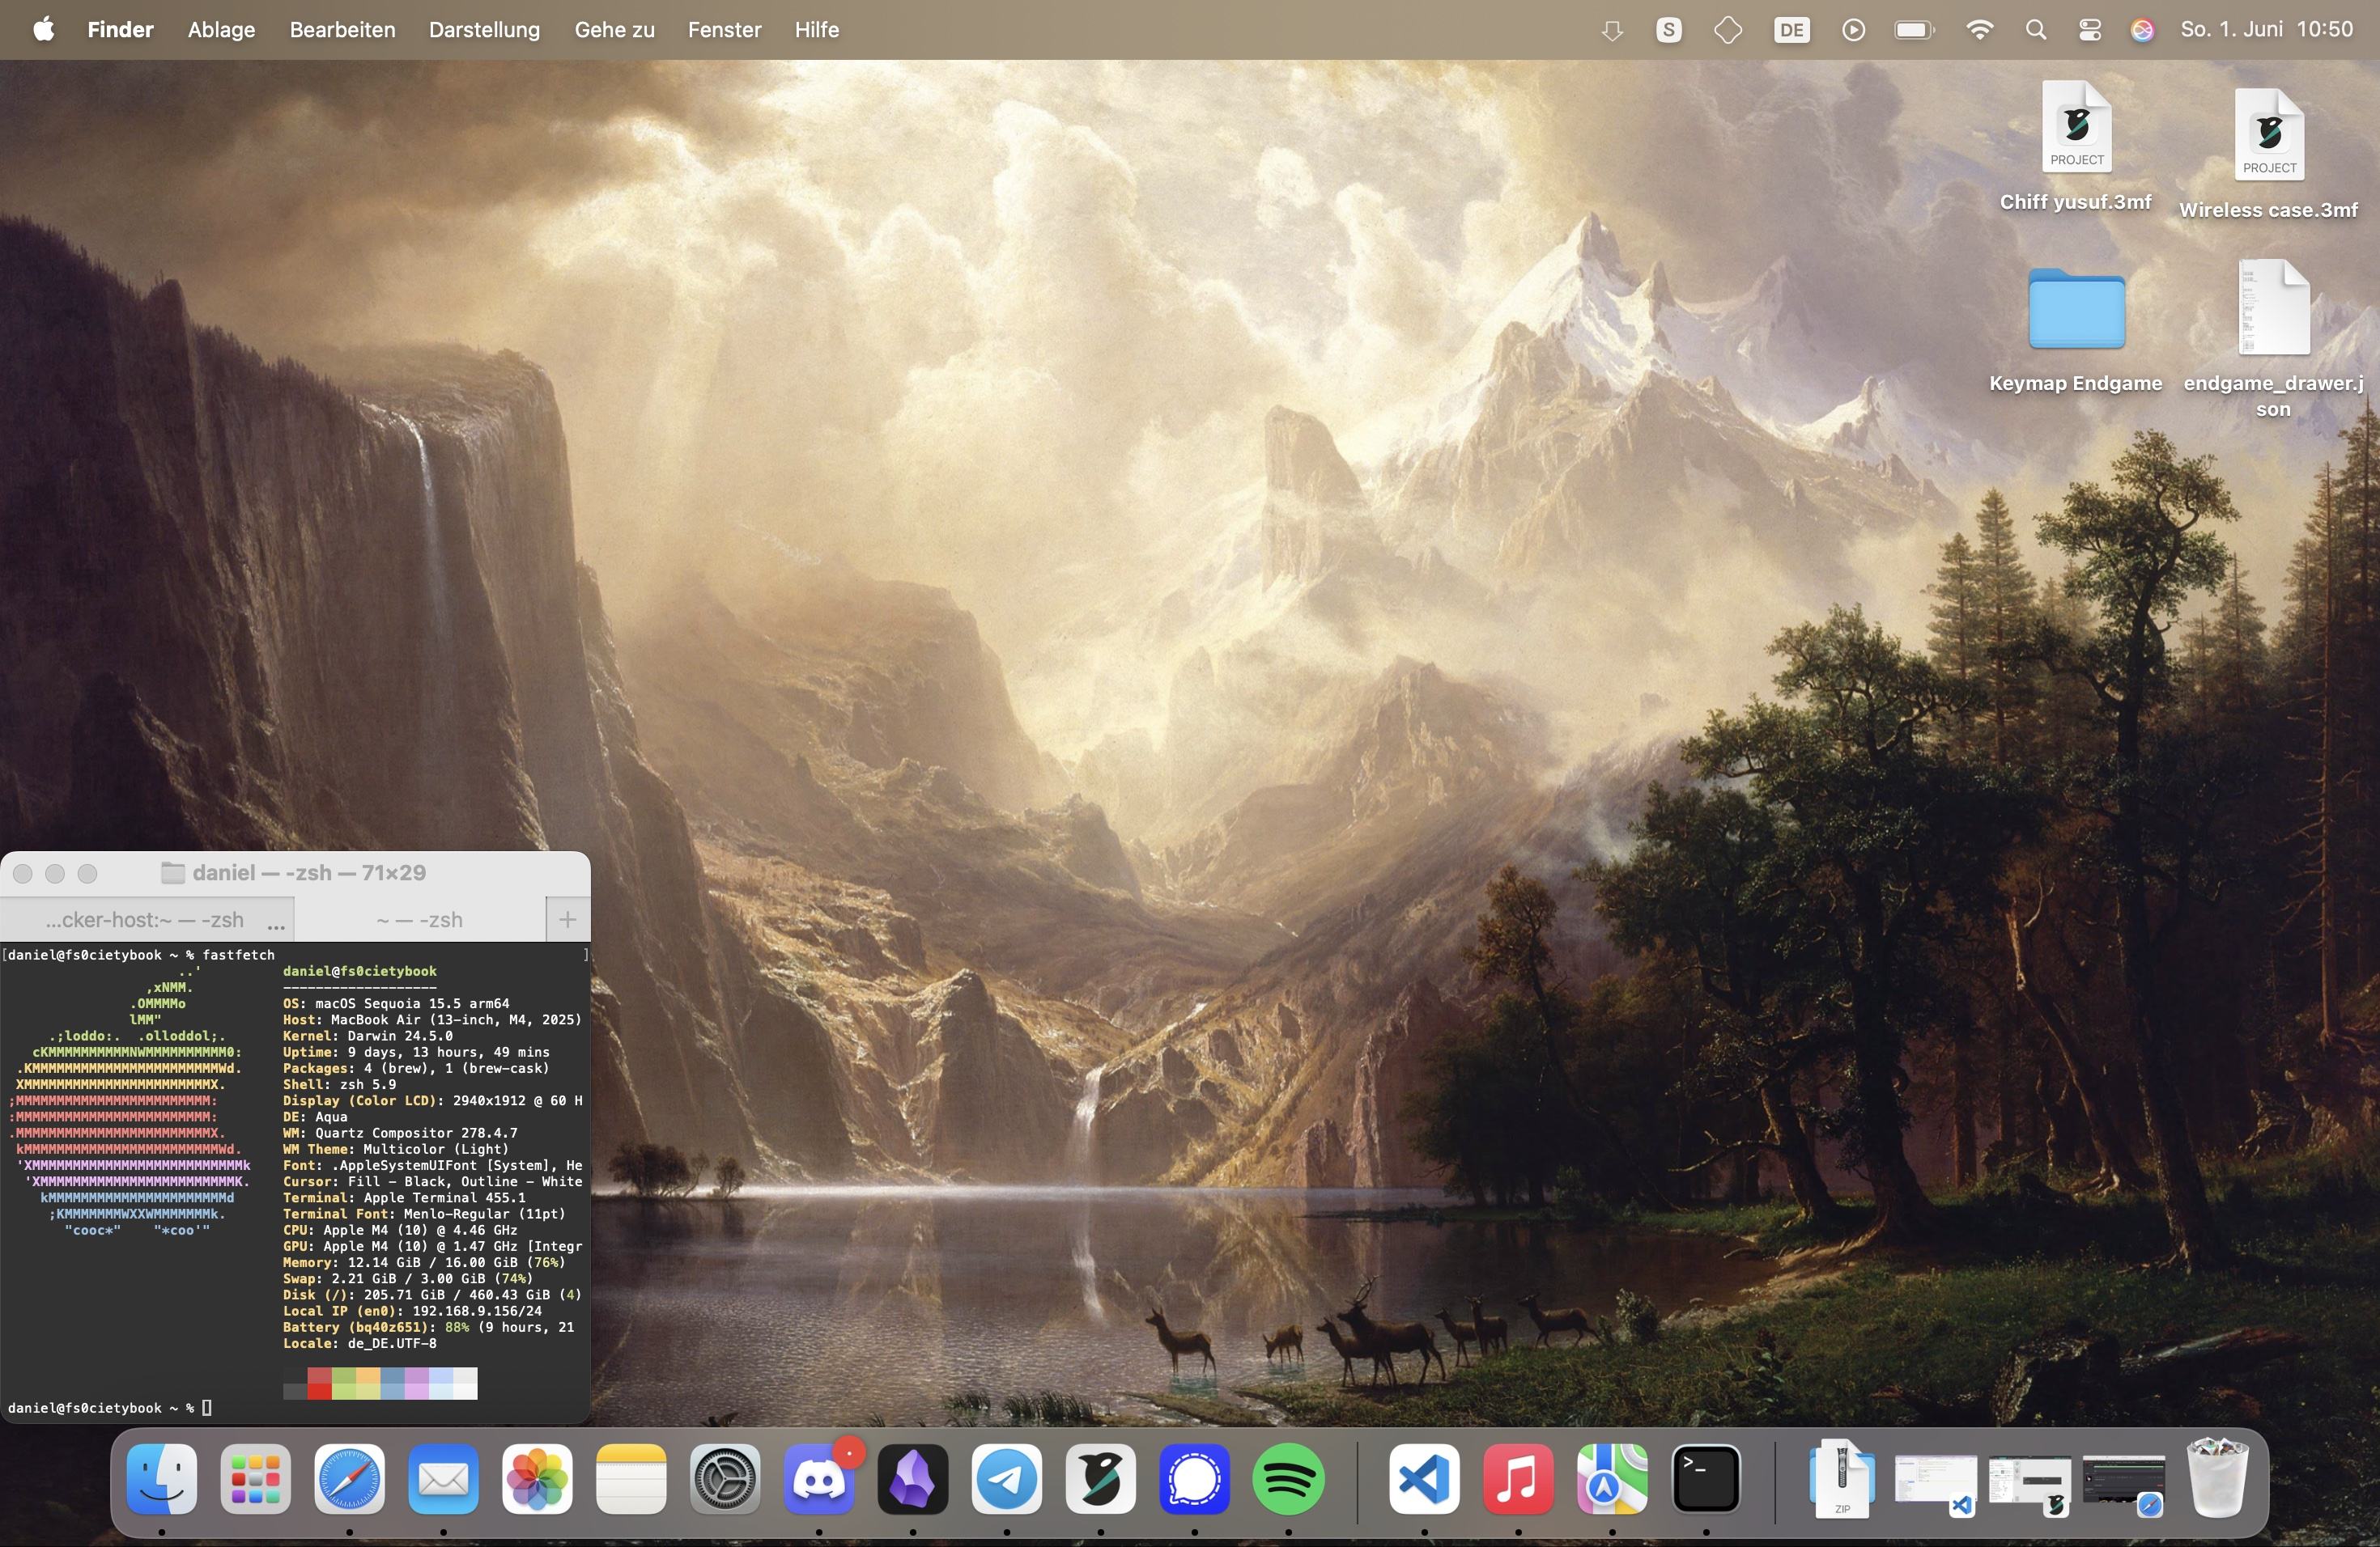Switch to the cker-host zsh Terminal tab
The width and height of the screenshot is (2380, 1547).
point(146,919)
